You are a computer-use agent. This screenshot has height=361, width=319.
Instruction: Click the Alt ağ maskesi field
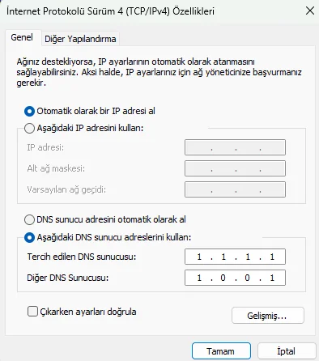[x=235, y=168]
